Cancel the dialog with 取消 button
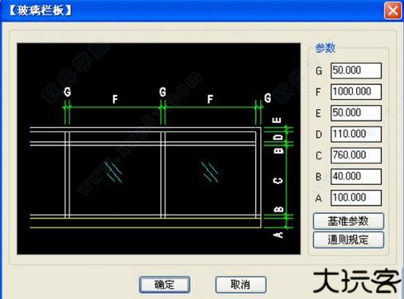The width and height of the screenshot is (404, 299). tap(240, 284)
